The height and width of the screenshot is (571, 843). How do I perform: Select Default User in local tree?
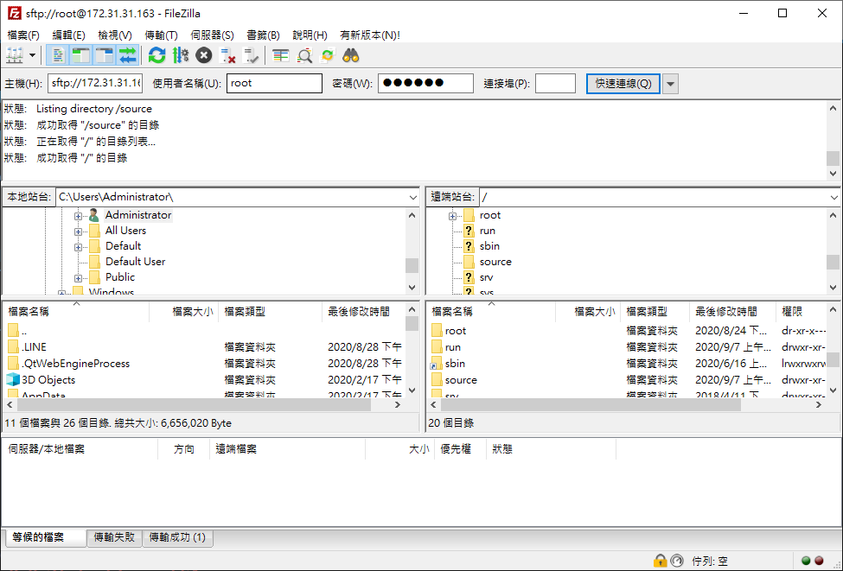(x=135, y=262)
